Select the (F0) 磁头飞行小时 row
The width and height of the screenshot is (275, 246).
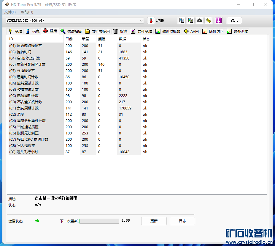84,152
